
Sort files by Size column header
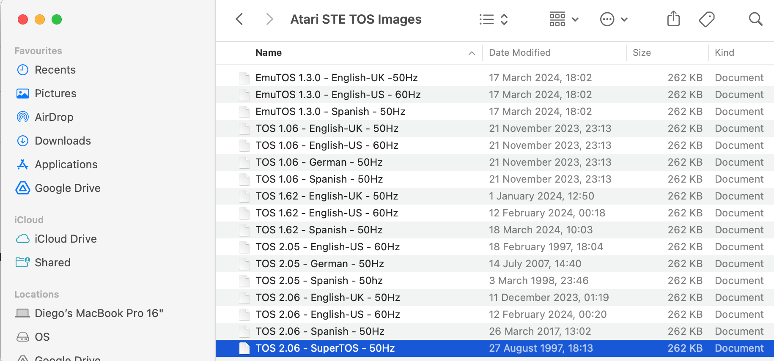point(642,53)
